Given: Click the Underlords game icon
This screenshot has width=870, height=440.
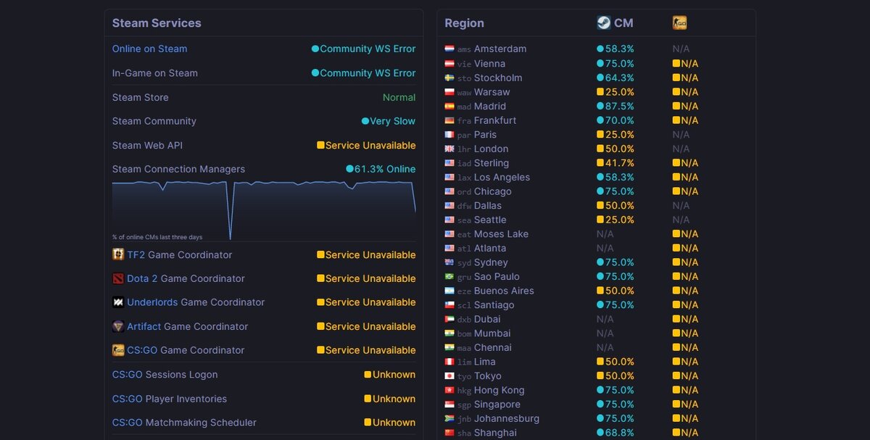Looking at the screenshot, I should pyautogui.click(x=118, y=302).
